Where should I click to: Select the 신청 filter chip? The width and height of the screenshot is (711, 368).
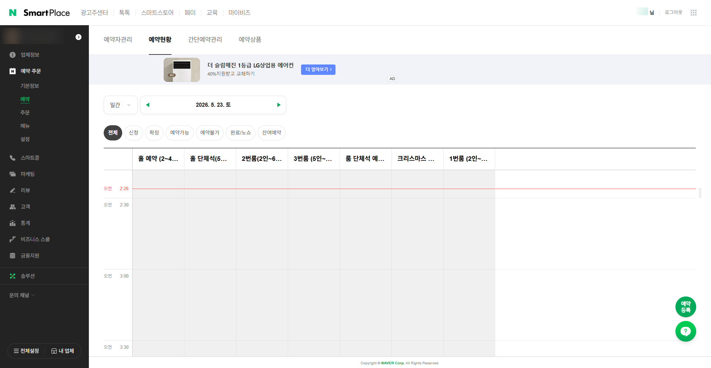(x=134, y=133)
